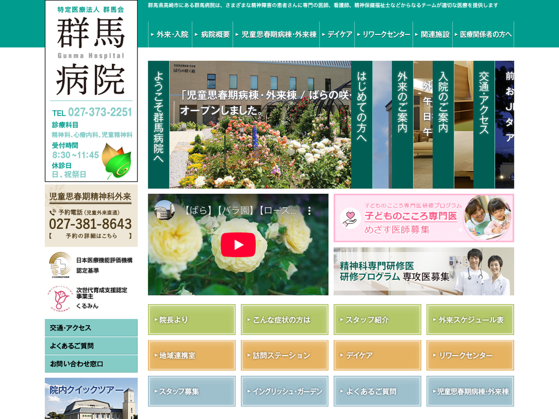Click the YouTube channel avatar icon
Viewport: 559px width, 419px height.
(x=164, y=210)
